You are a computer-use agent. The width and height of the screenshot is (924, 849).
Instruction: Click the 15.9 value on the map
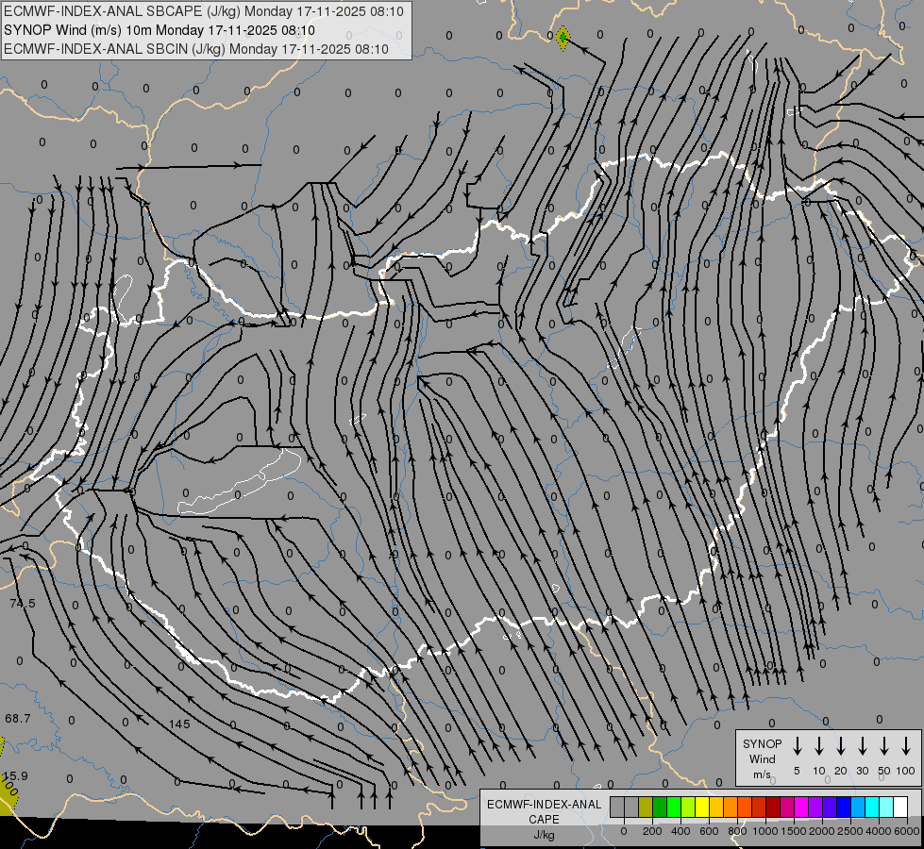15,776
